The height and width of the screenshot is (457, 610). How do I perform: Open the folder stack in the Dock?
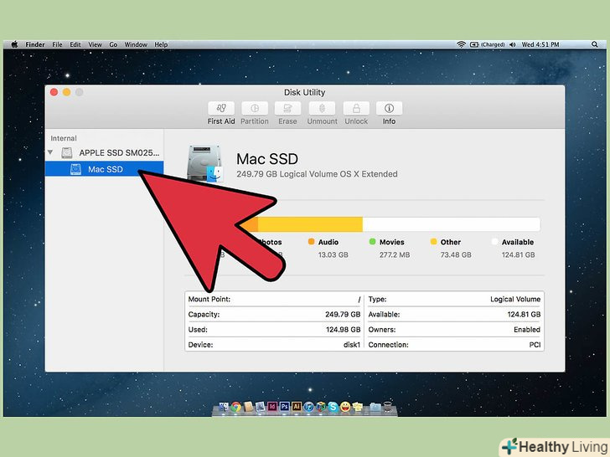[375, 407]
